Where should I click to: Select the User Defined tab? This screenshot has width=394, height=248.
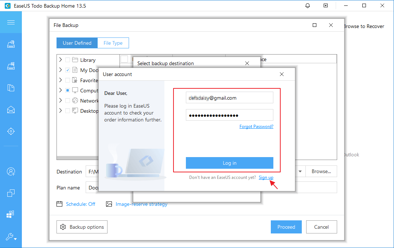[x=77, y=43]
